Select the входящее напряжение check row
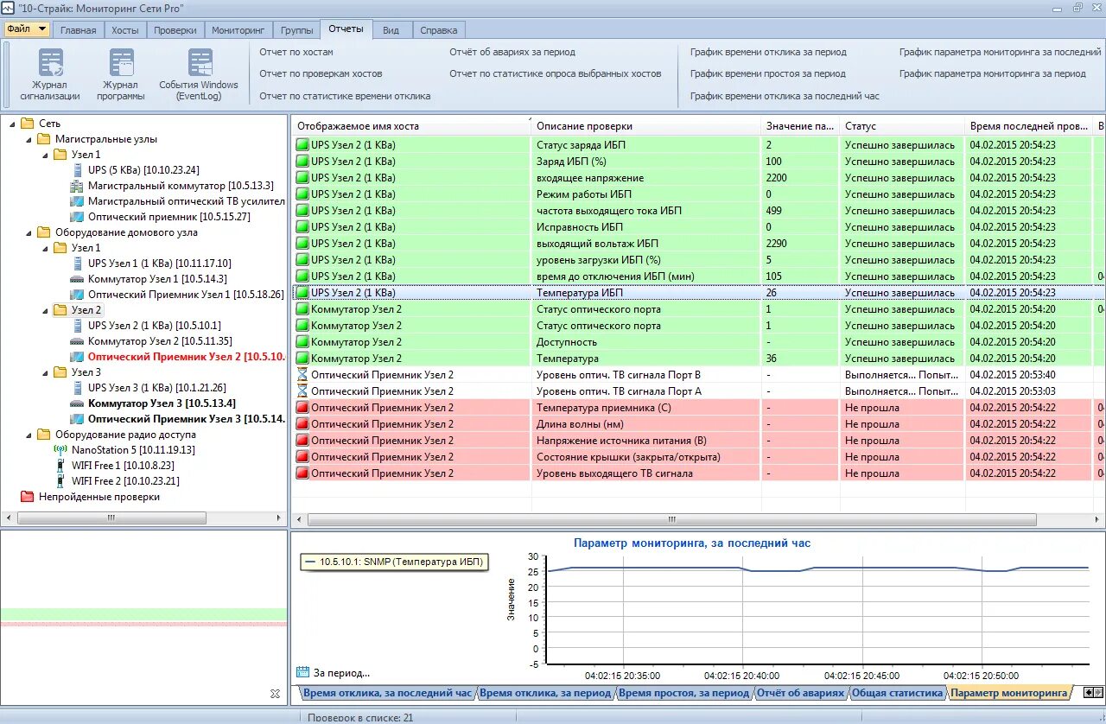The height and width of the screenshot is (724, 1106). [697, 178]
